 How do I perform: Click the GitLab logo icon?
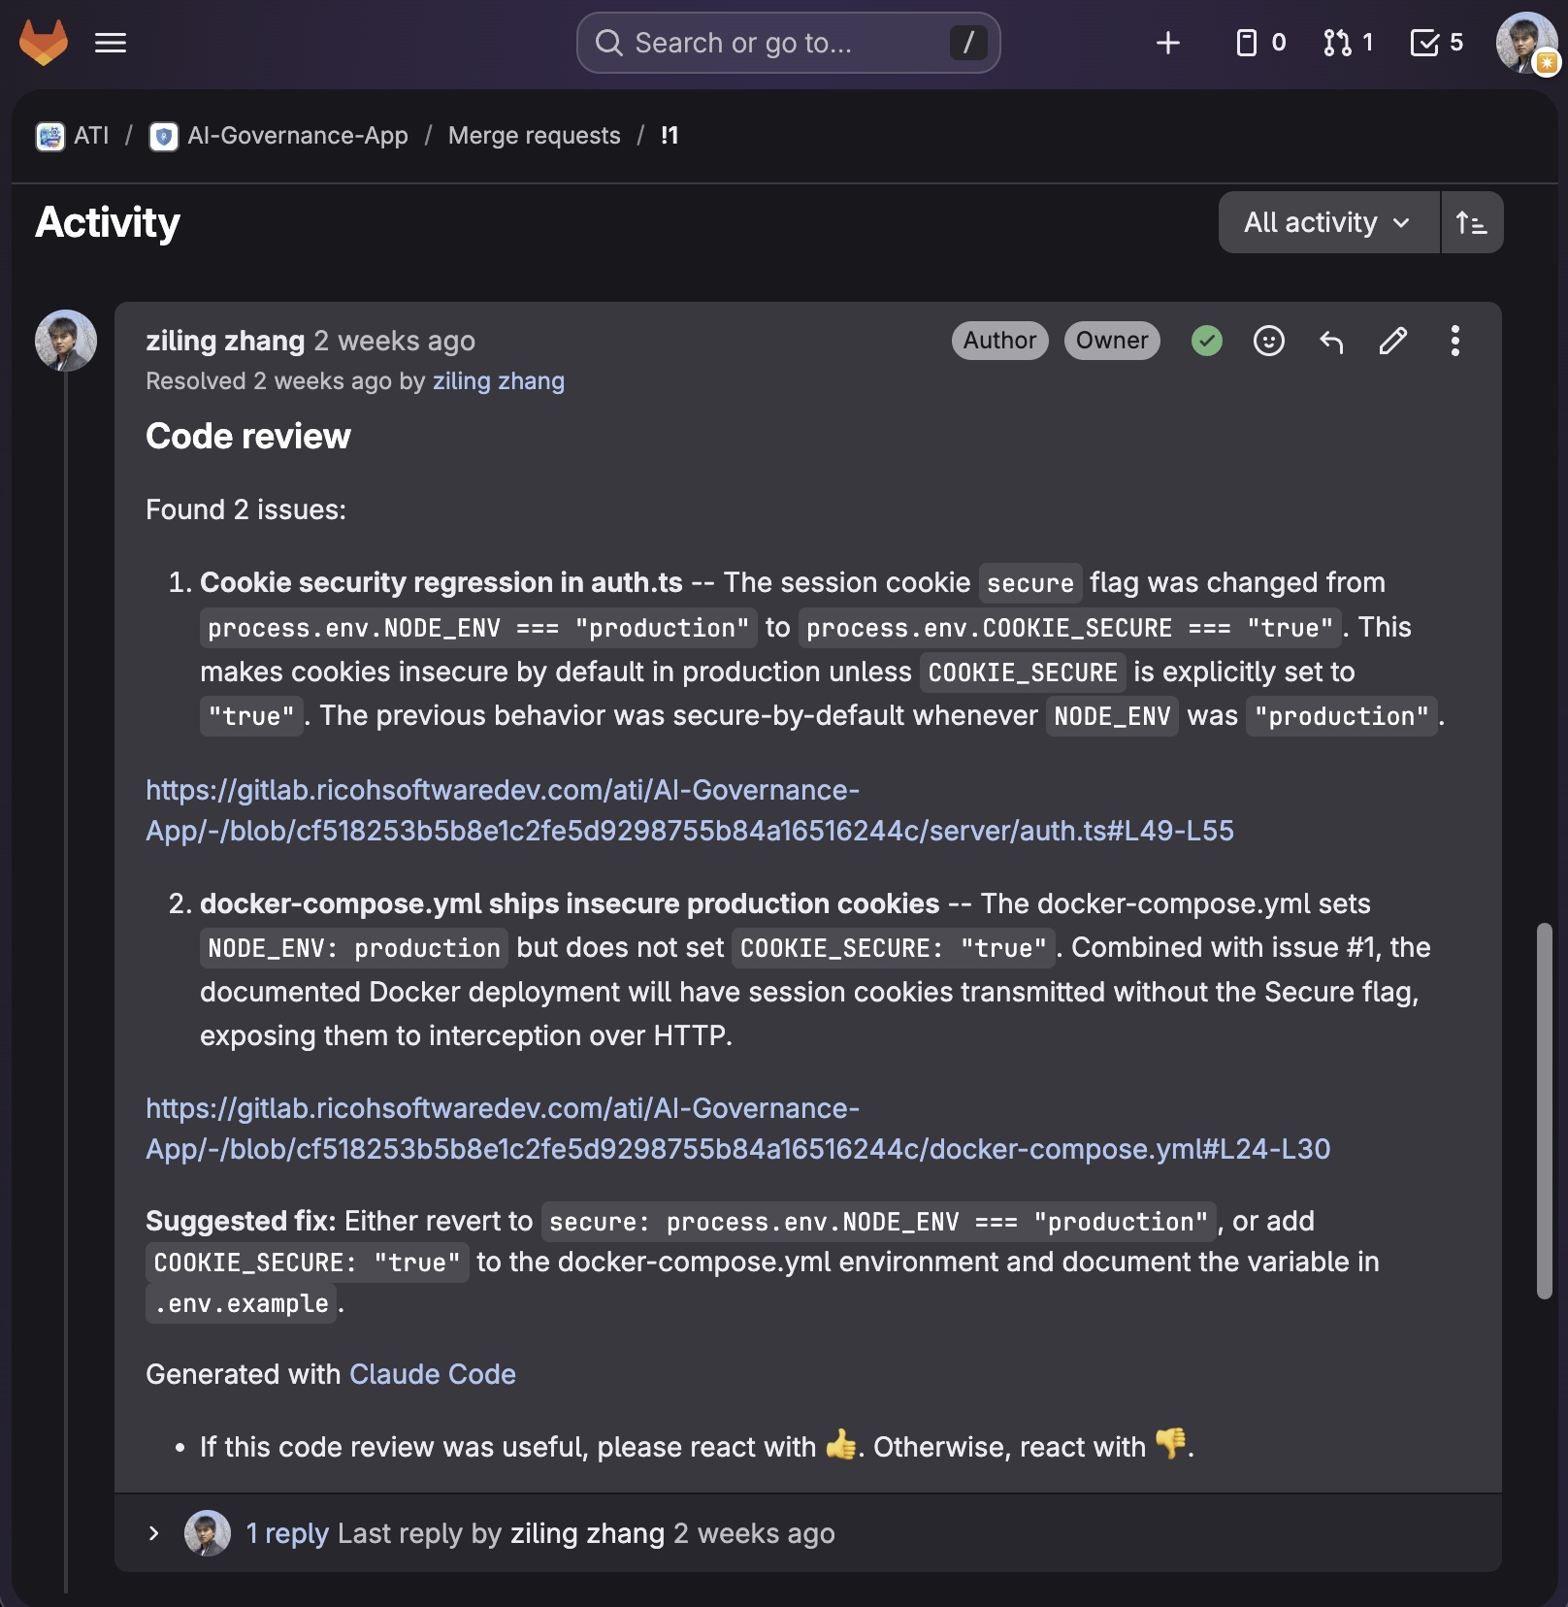[45, 42]
